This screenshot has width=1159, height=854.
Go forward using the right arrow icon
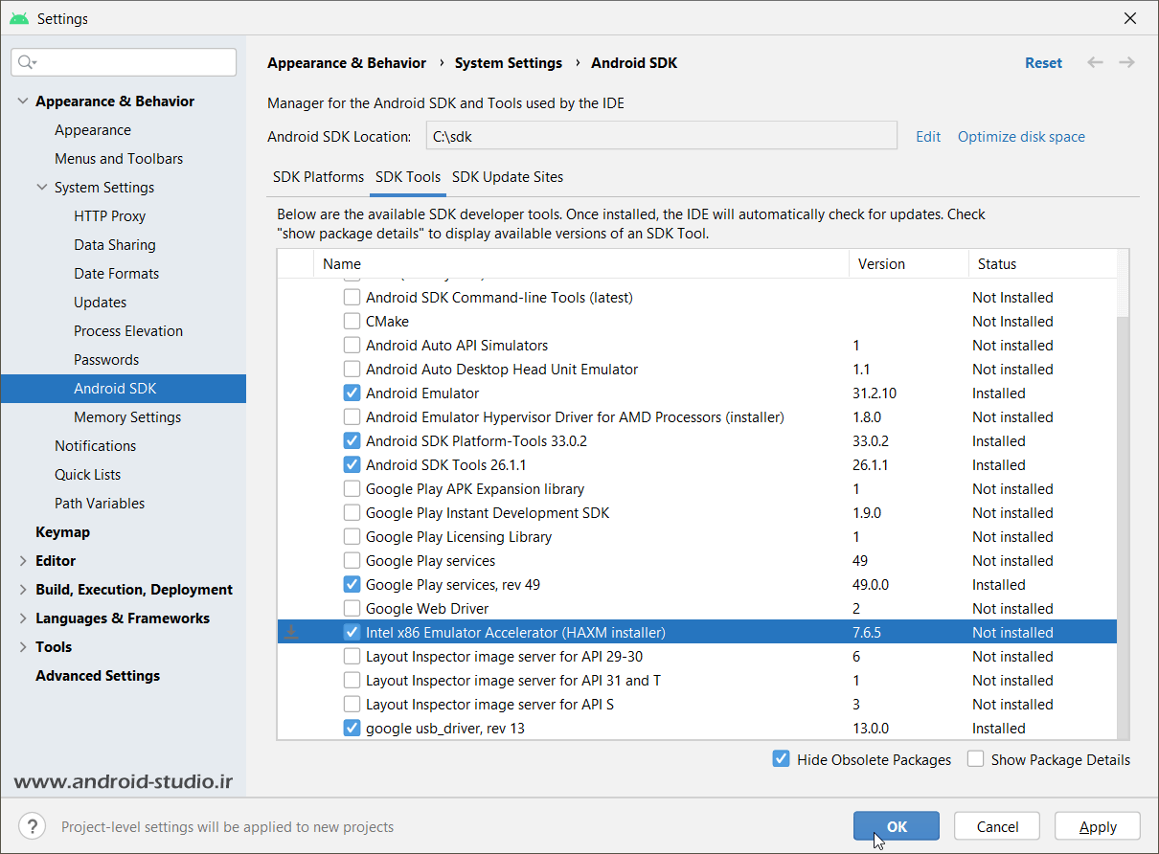tap(1126, 63)
